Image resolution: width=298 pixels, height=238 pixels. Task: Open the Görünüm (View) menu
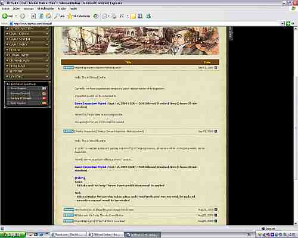[29, 8]
